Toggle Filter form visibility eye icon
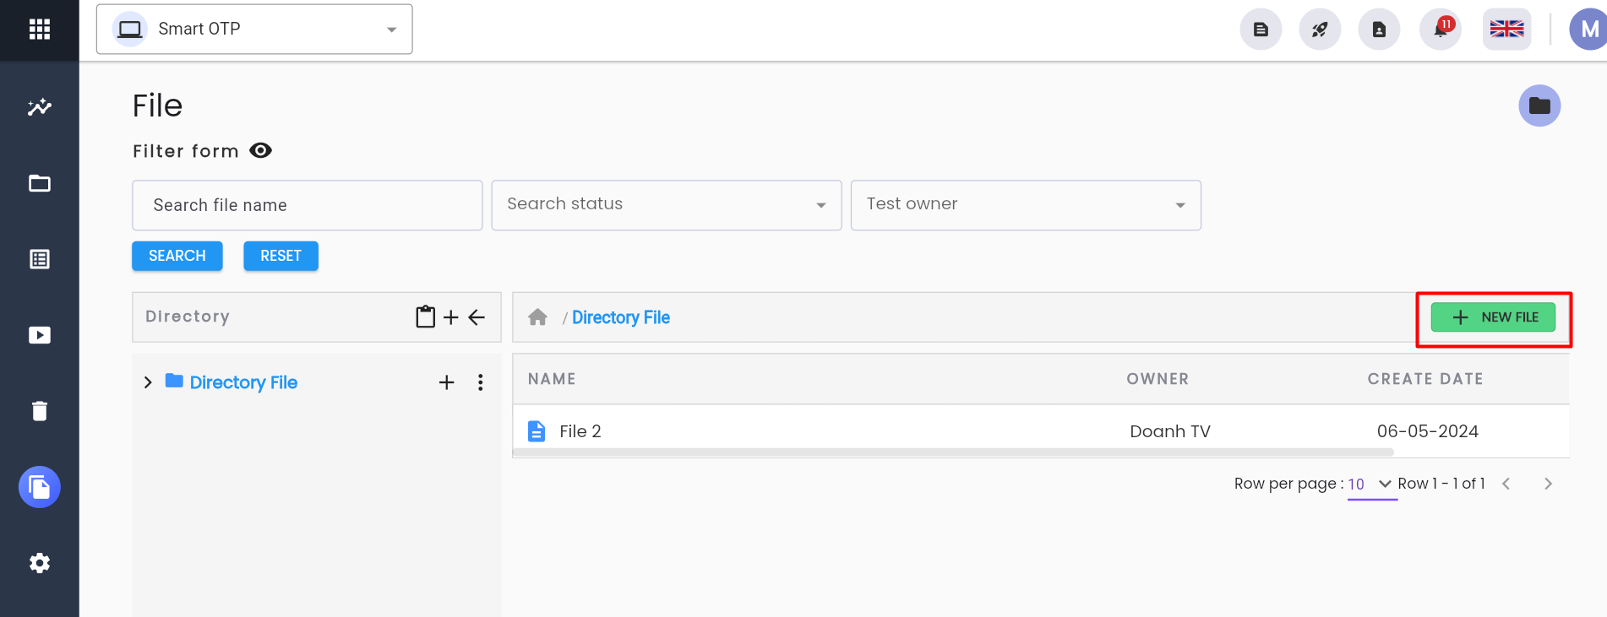The image size is (1607, 617). (x=261, y=150)
